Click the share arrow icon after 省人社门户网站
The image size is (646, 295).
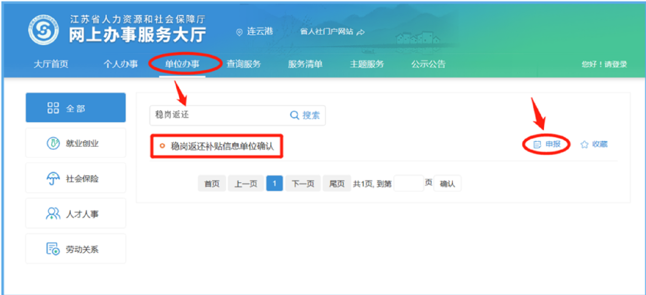click(360, 32)
